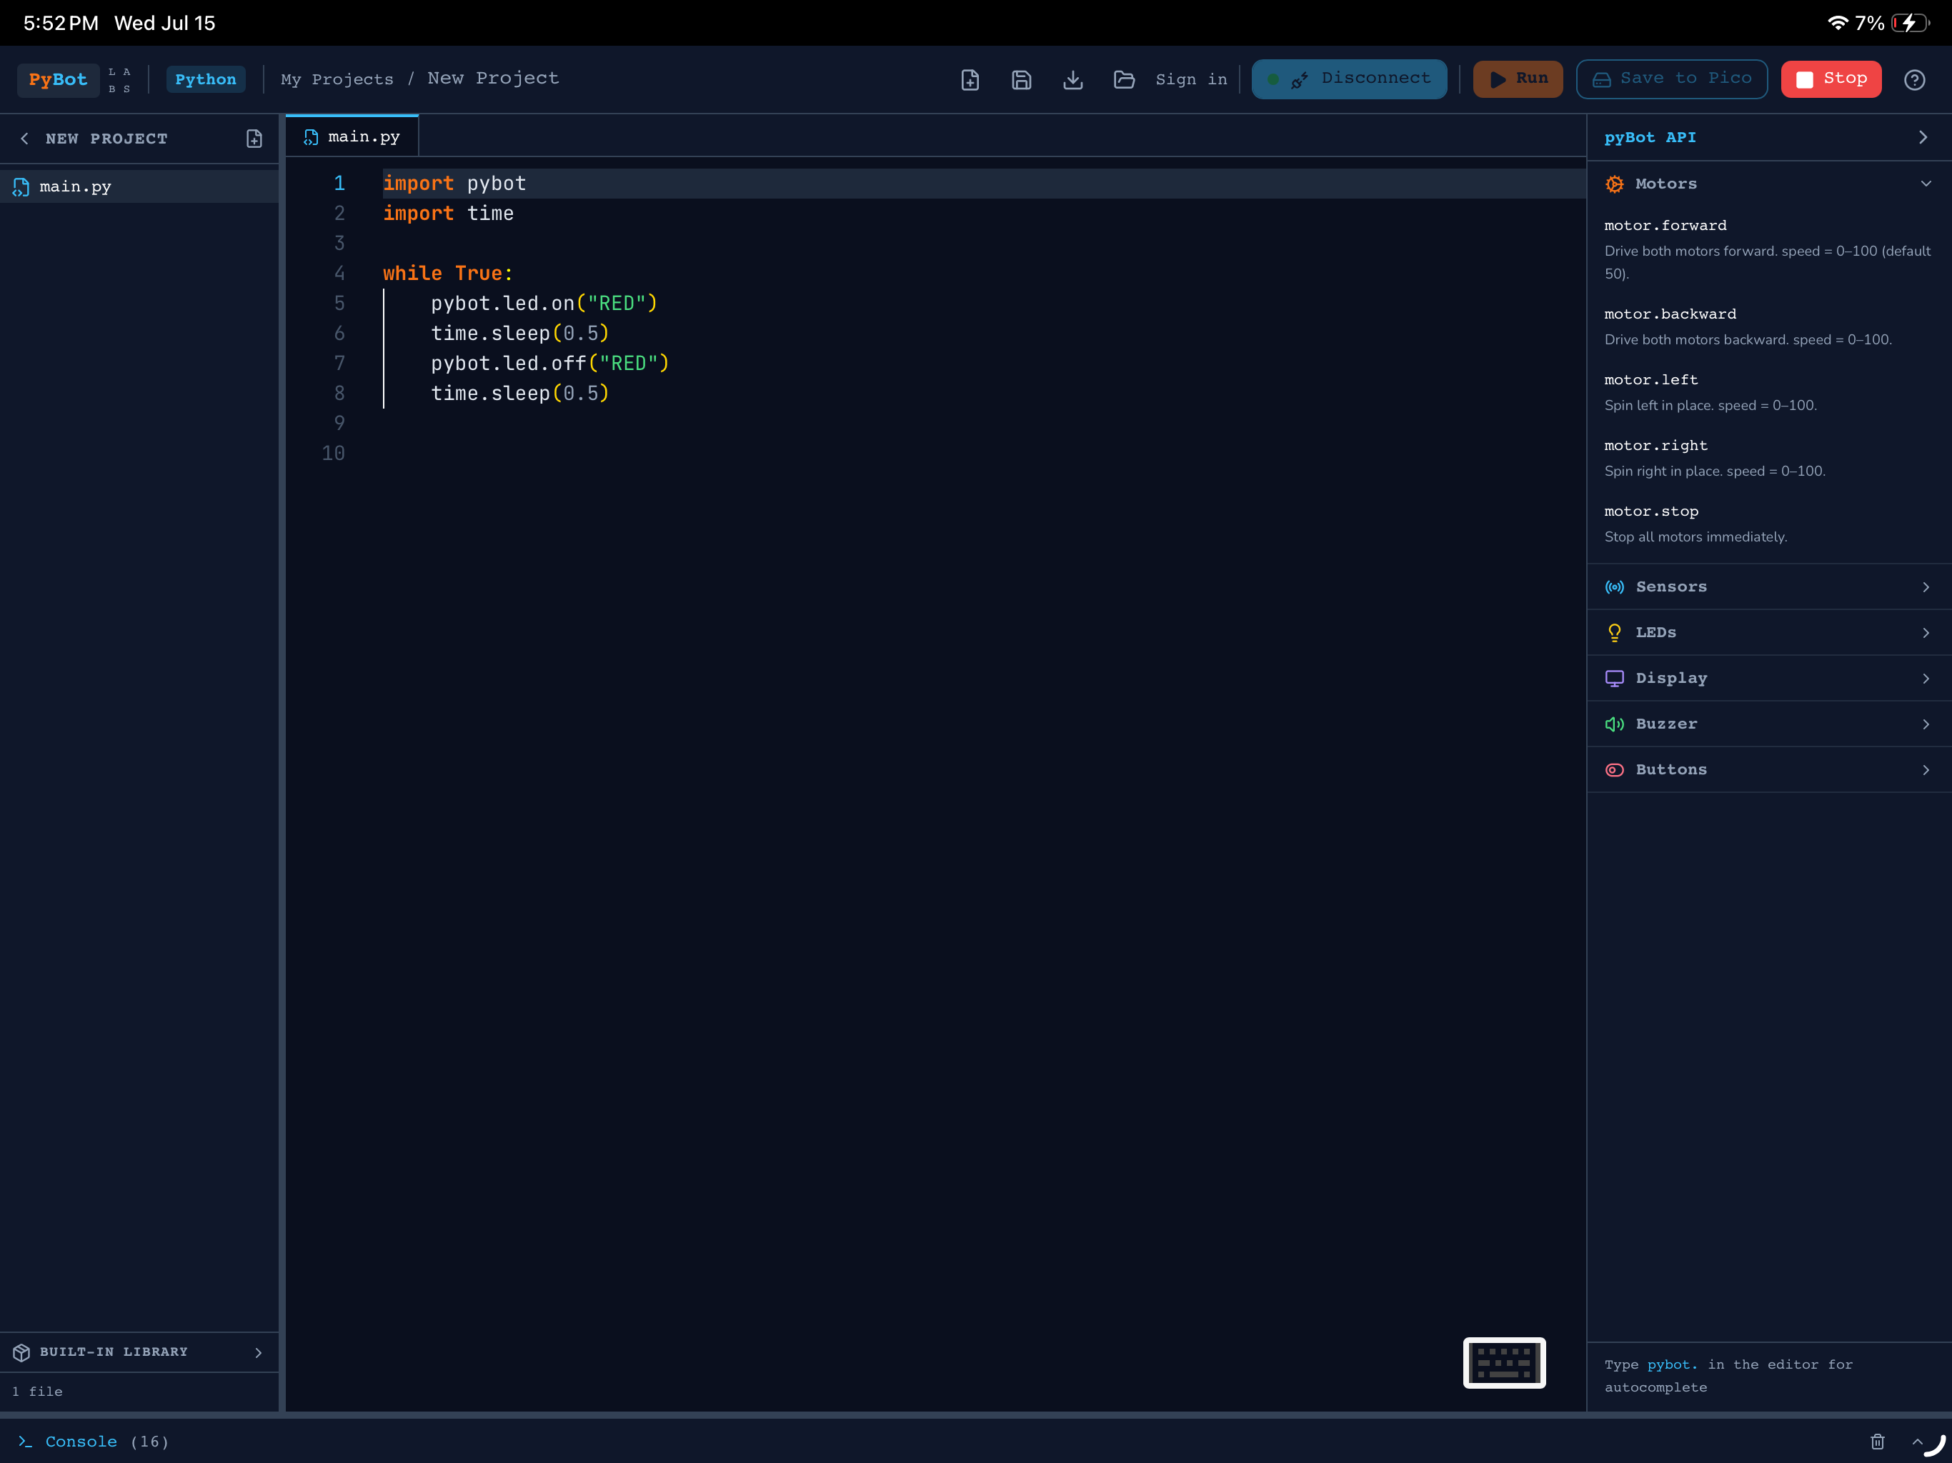Click the LEDs bulb icon
1952x1463 pixels.
tap(1614, 633)
